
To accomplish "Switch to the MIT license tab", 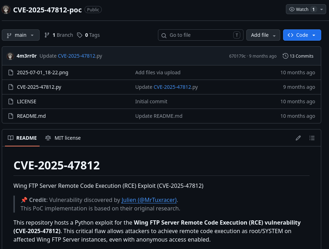I will (x=63, y=138).
